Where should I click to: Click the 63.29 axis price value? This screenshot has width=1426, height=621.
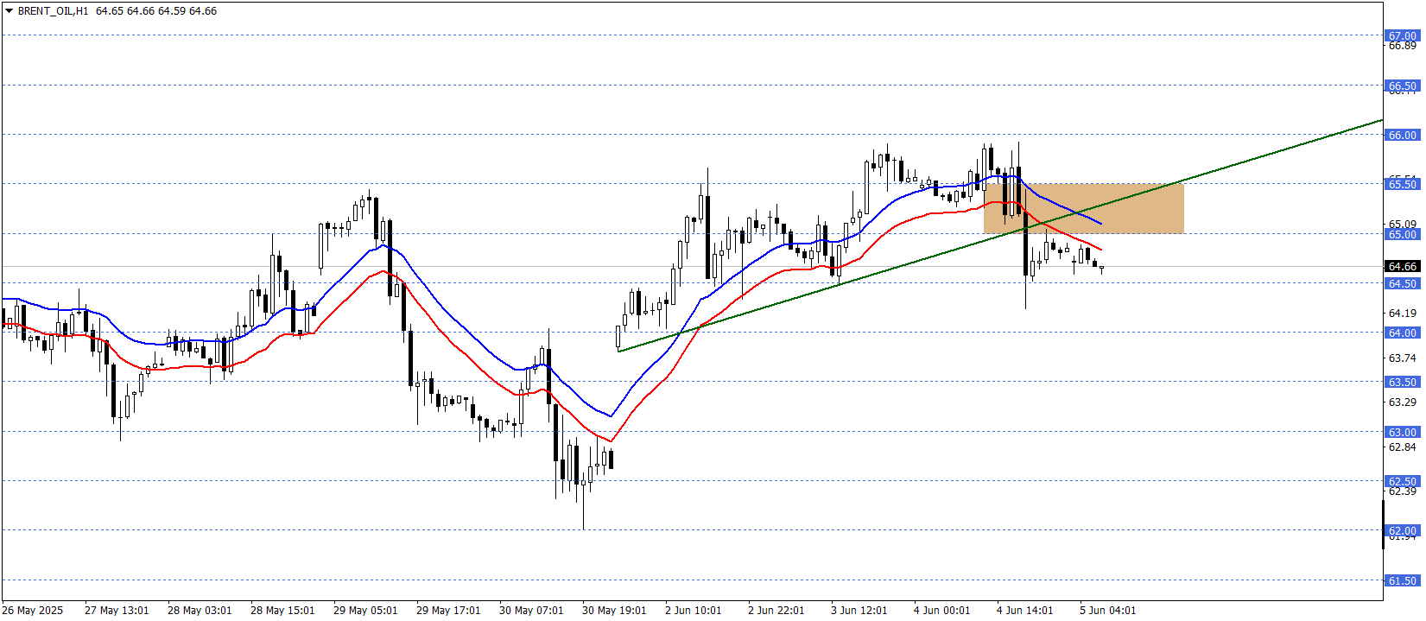(x=1403, y=402)
